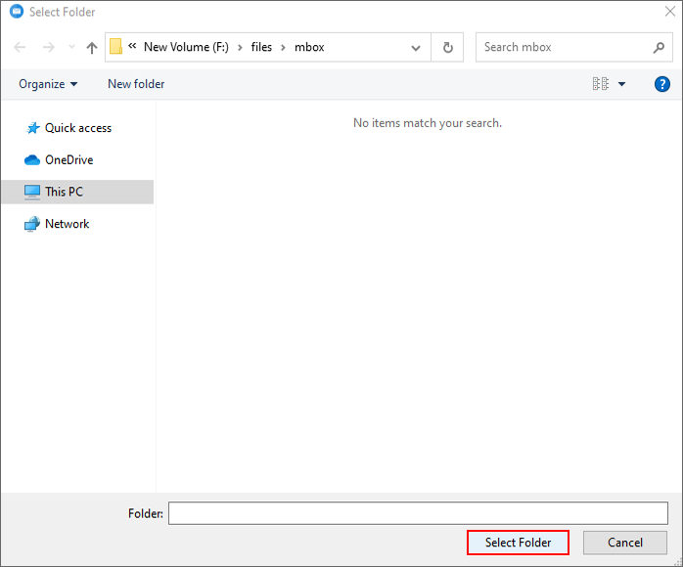Navigate to files breadcrumb
Viewport: 683px width, 567px height.
click(261, 47)
